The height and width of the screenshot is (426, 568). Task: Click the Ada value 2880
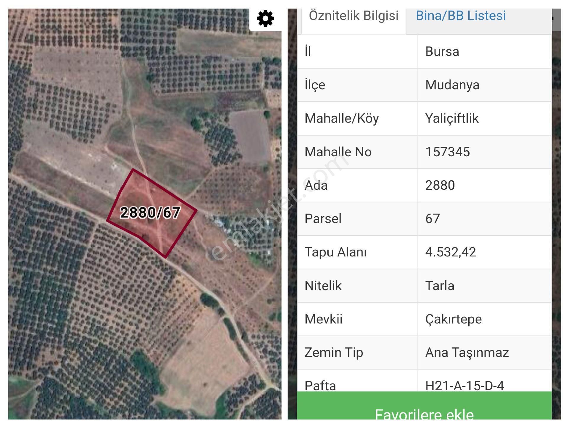440,185
